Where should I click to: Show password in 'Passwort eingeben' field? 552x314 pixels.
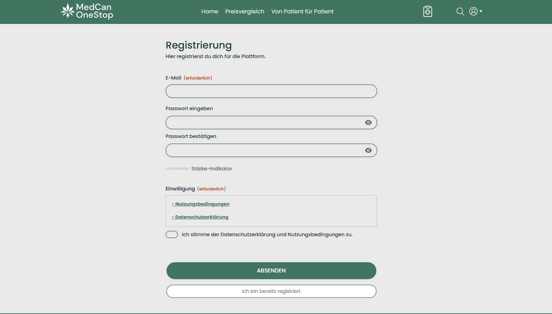point(368,123)
